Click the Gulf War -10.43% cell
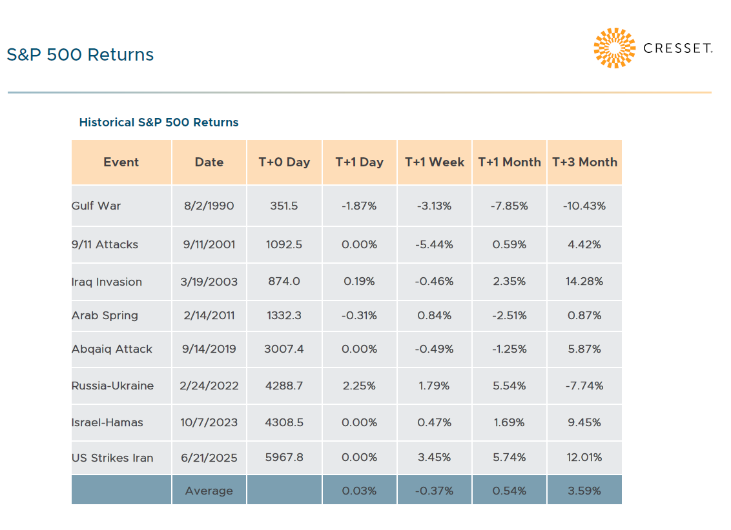 pos(584,206)
